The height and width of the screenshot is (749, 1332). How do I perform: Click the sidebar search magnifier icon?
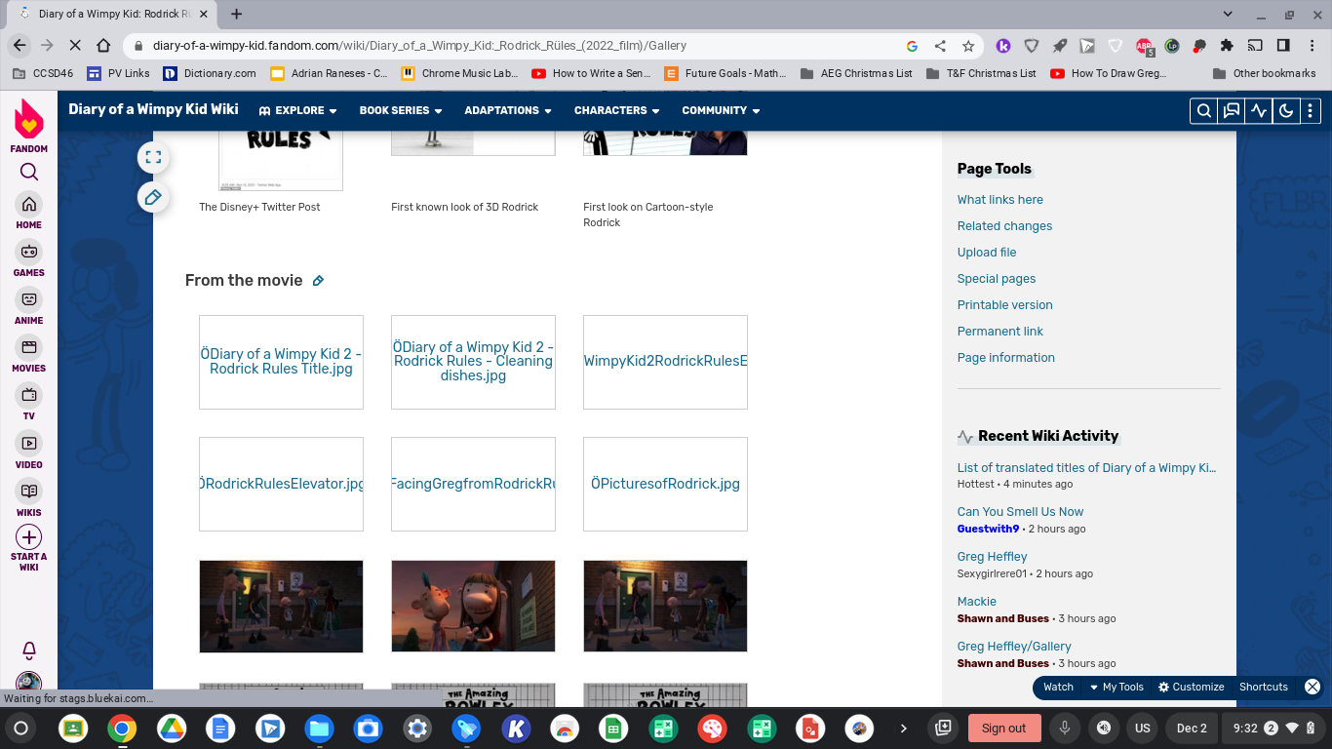pos(29,173)
